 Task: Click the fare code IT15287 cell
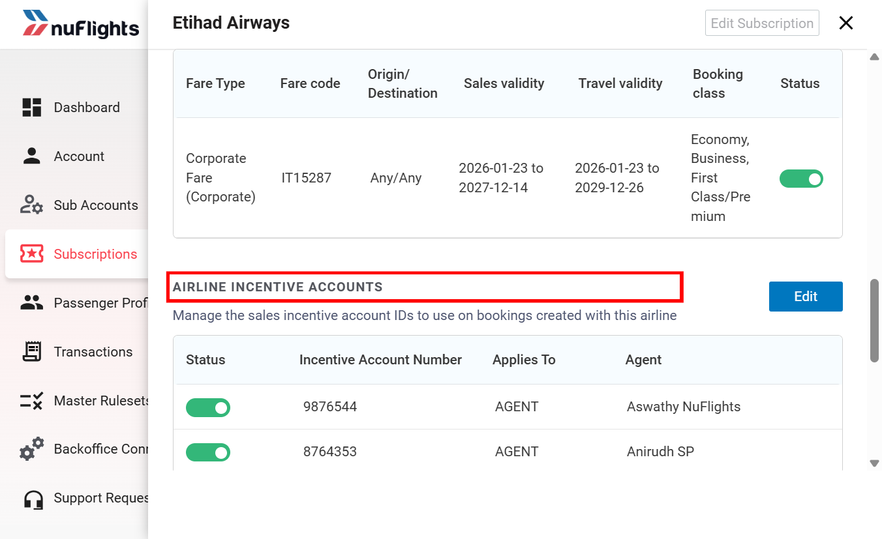point(307,178)
